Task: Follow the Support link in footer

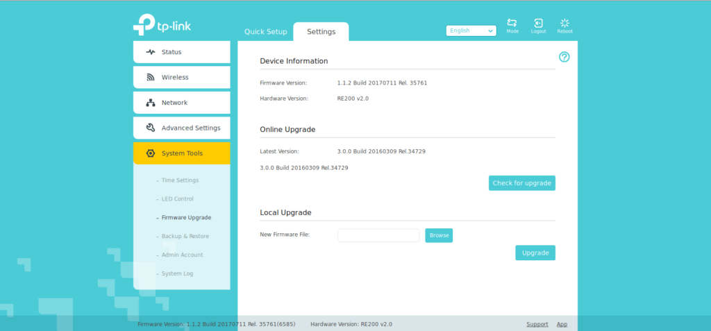Action: [537, 324]
